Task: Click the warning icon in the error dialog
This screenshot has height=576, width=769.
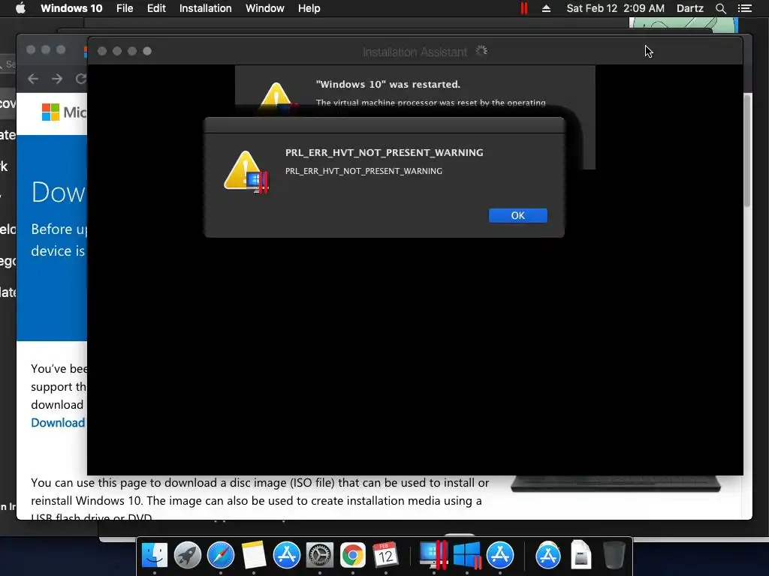Action: 246,172
